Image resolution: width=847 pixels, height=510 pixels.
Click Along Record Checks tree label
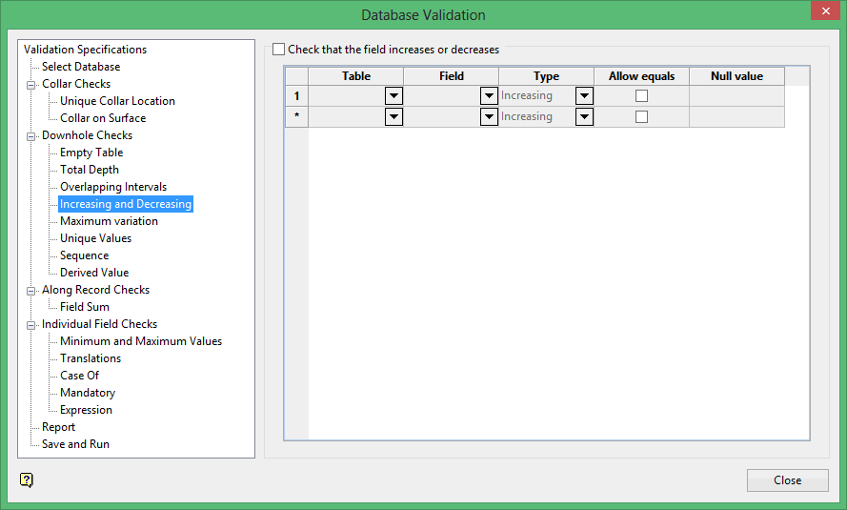coord(95,290)
